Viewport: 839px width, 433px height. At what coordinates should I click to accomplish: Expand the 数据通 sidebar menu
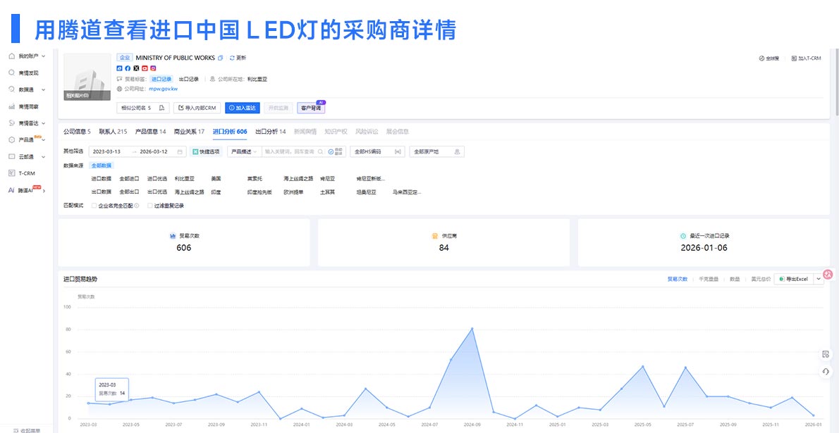pos(27,89)
